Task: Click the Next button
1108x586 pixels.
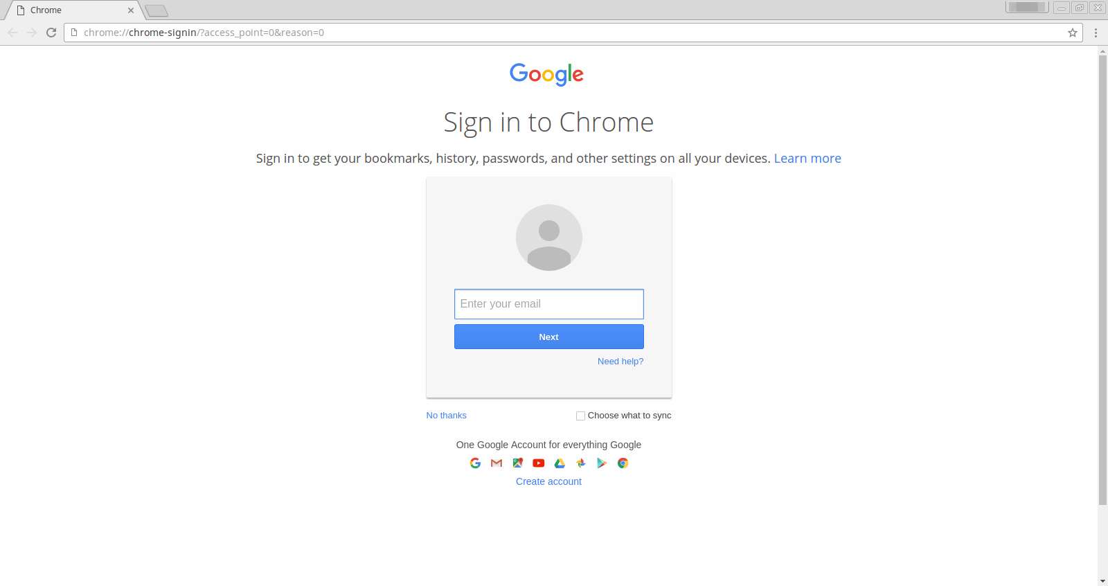Action: click(x=548, y=337)
